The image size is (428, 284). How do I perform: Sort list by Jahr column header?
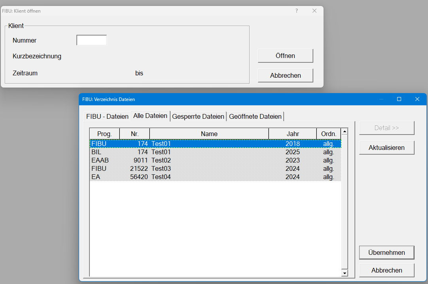click(x=293, y=134)
